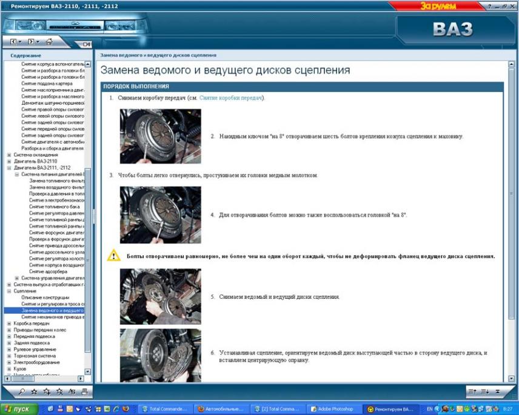This screenshot has height=415, width=519.
Task: Select 'Описание конструкции' in the contents tree
Action: pyautogui.click(x=45, y=297)
